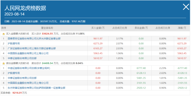Click the icon beside 买入金额最大的前5名

pyautogui.click(x=4, y=34)
